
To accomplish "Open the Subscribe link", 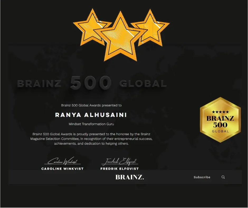I will pos(202,177).
